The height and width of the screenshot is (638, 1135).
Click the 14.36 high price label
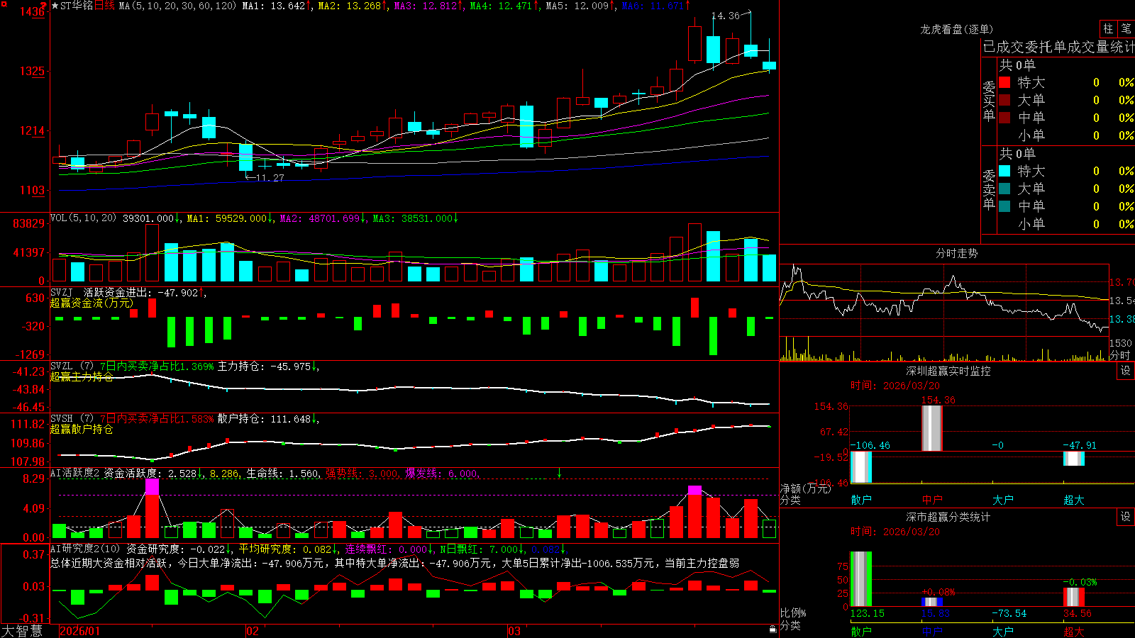click(725, 16)
